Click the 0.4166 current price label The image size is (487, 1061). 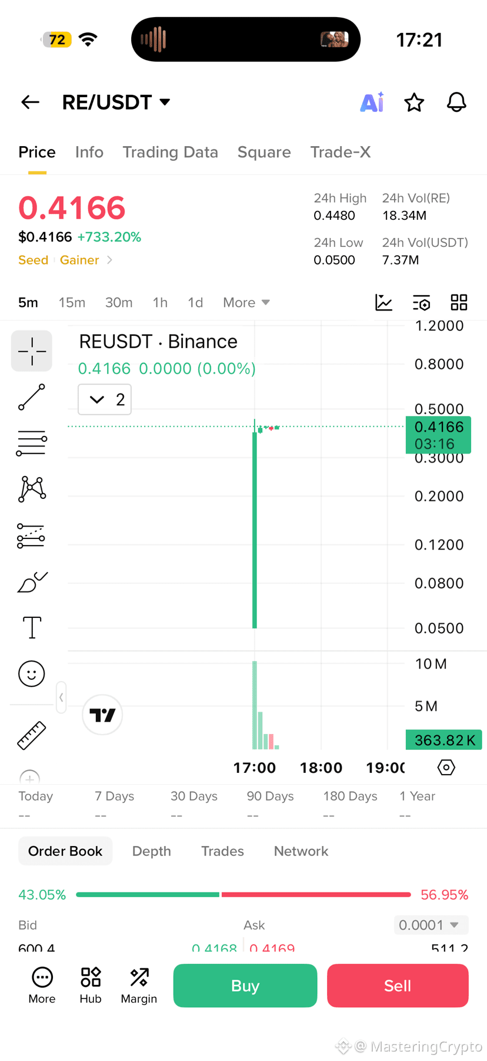438,435
